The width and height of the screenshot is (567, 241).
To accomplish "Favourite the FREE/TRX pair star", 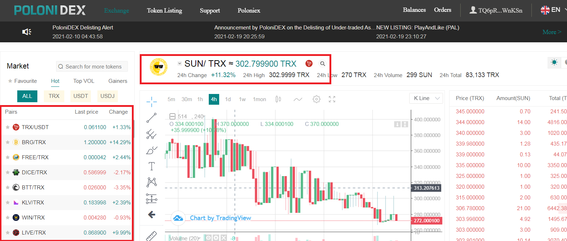I will [8, 157].
